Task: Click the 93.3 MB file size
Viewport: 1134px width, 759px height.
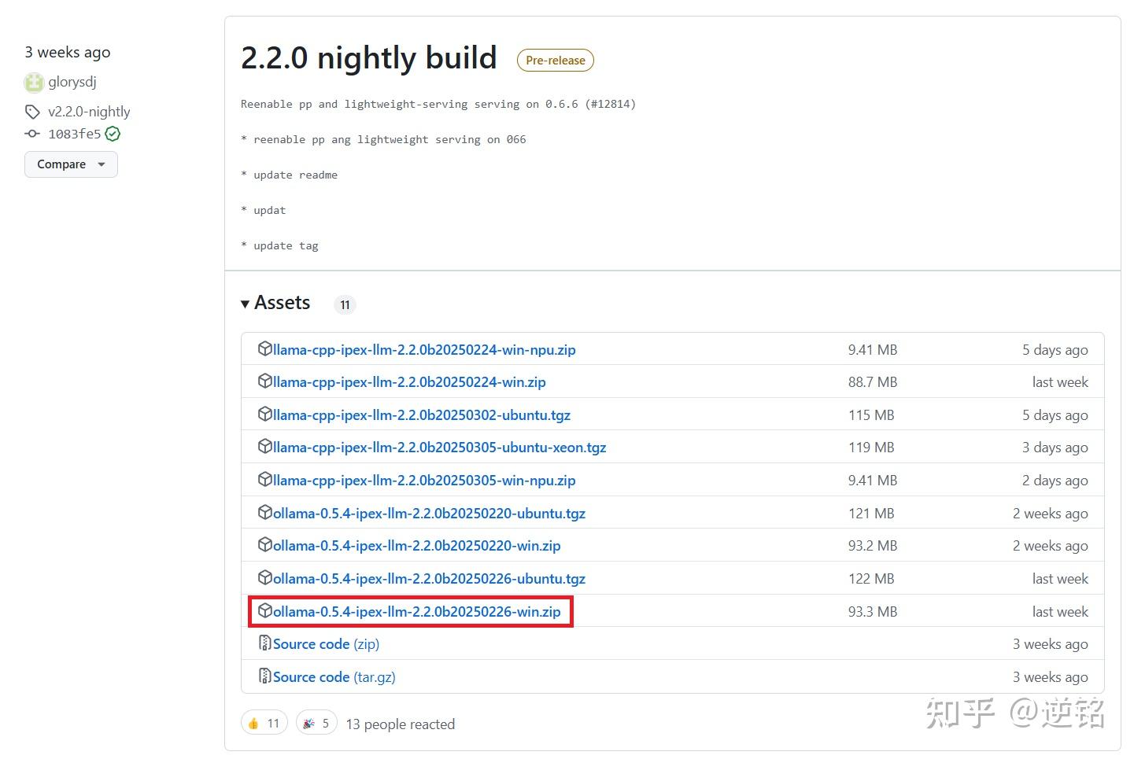Action: pos(873,612)
